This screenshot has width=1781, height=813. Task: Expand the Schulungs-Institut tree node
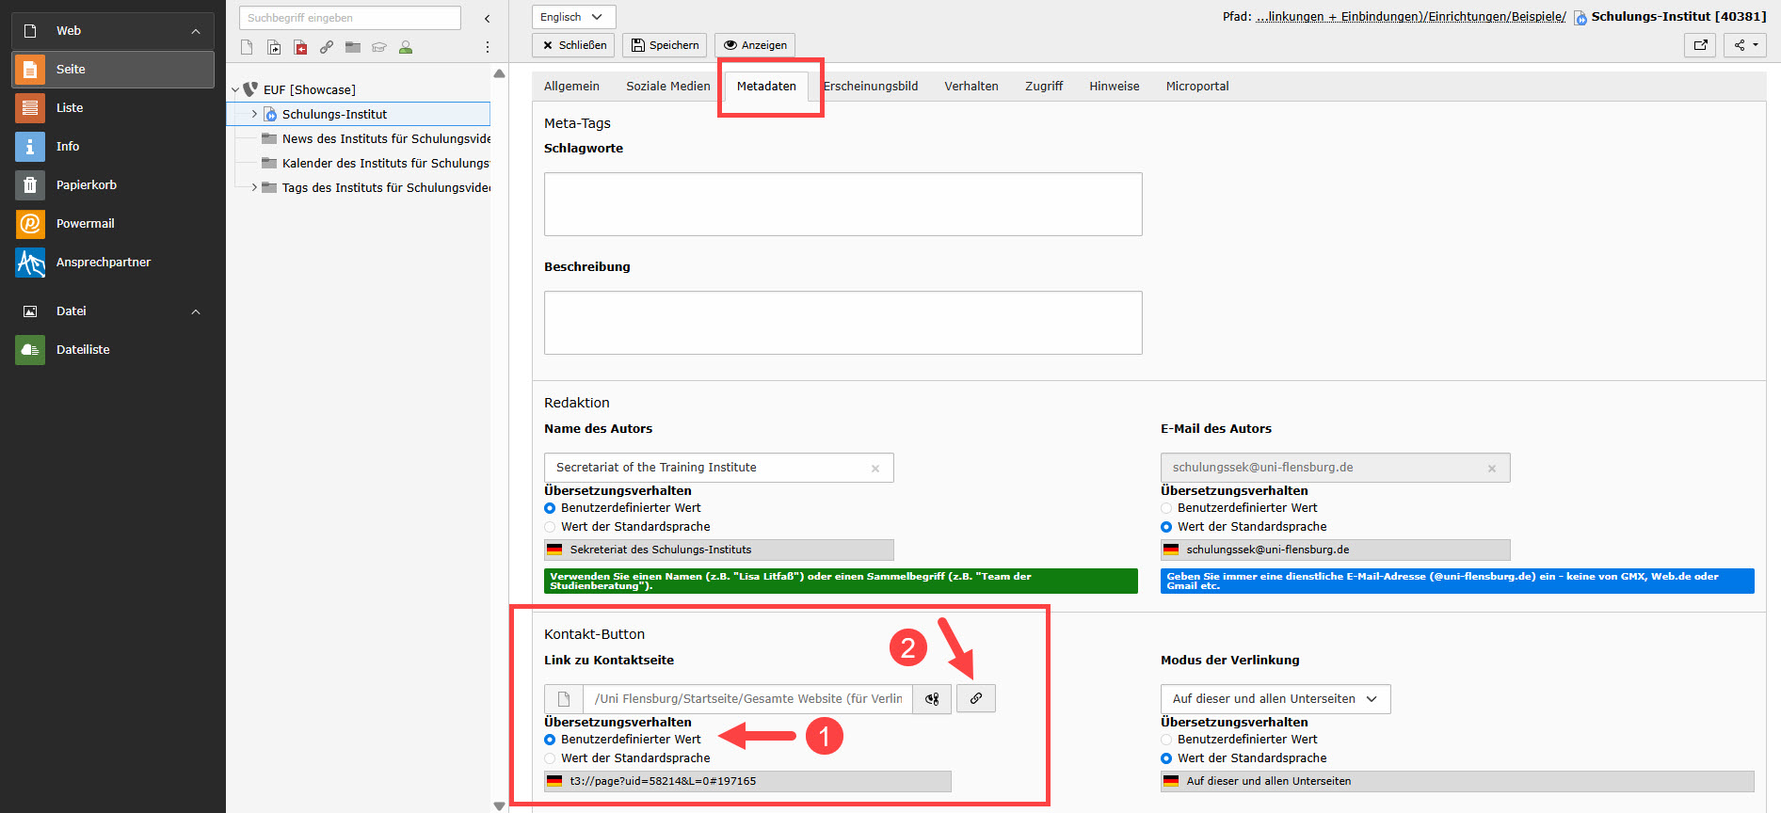click(x=254, y=114)
